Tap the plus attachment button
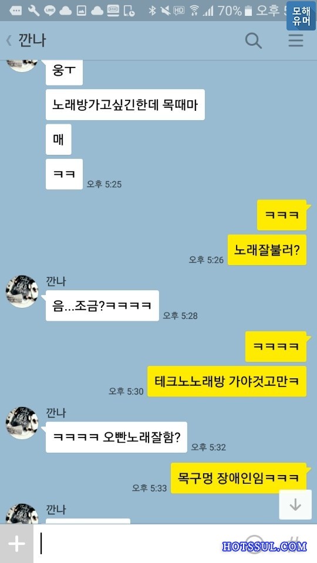The width and height of the screenshot is (317, 563). point(16,544)
